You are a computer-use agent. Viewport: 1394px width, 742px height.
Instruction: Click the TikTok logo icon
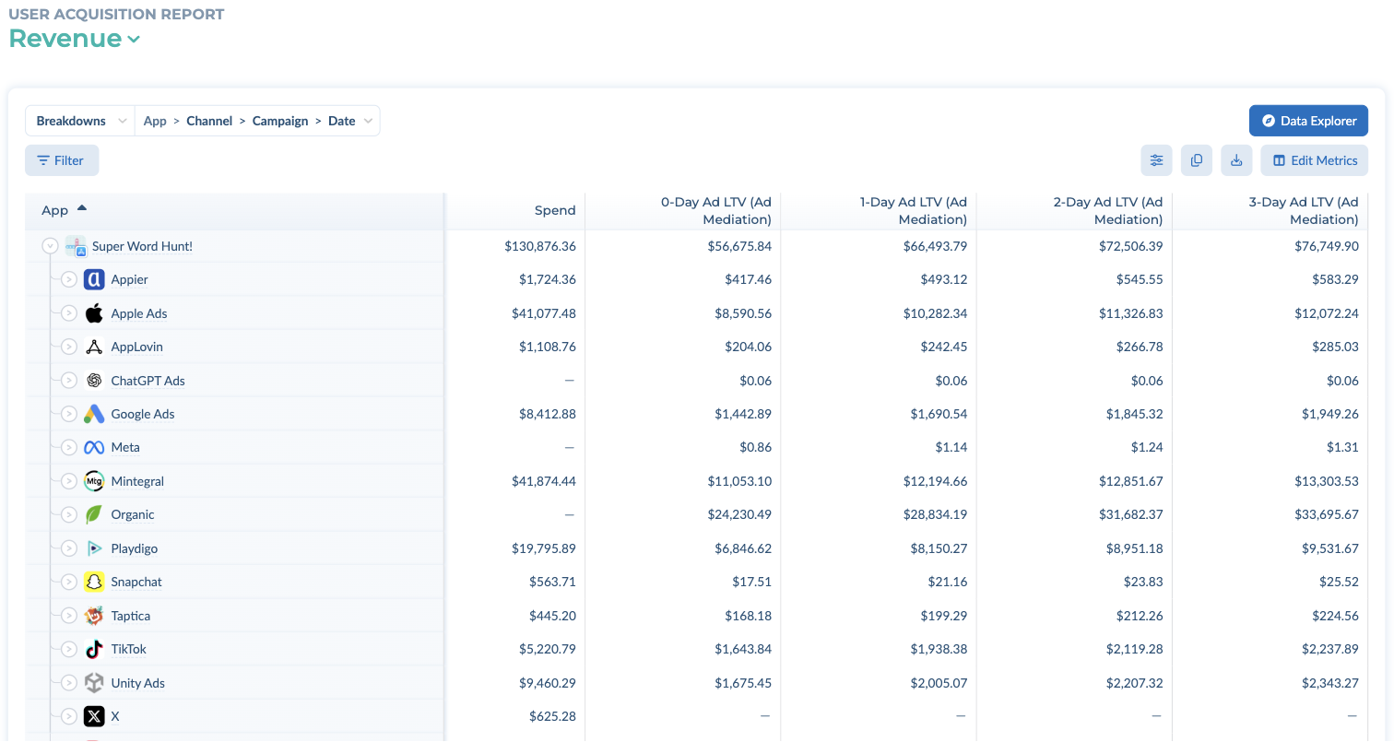(94, 649)
